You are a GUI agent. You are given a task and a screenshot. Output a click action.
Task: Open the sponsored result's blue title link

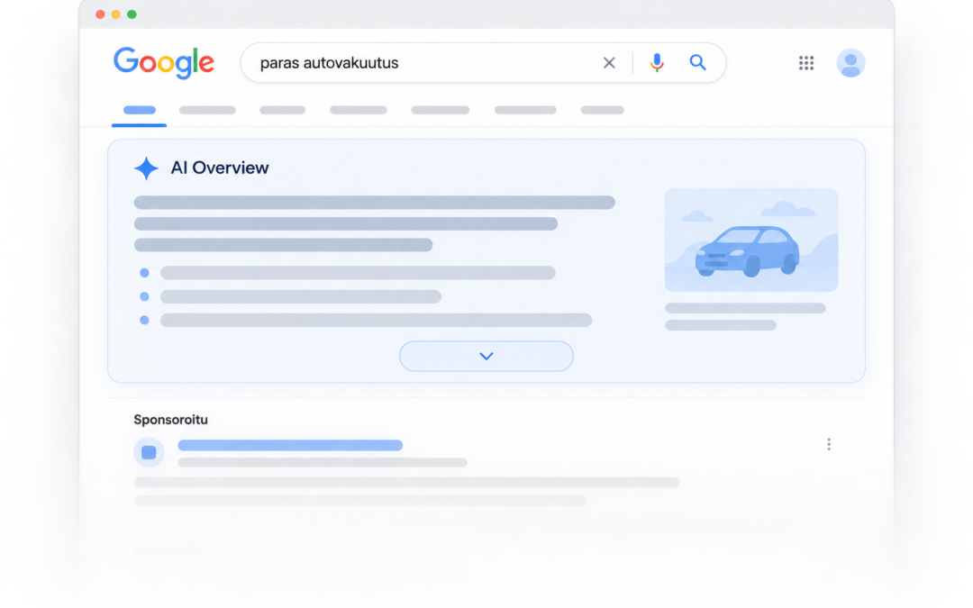coord(290,445)
